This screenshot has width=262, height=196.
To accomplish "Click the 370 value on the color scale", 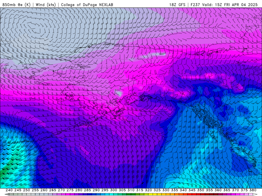I will (x=235, y=190).
